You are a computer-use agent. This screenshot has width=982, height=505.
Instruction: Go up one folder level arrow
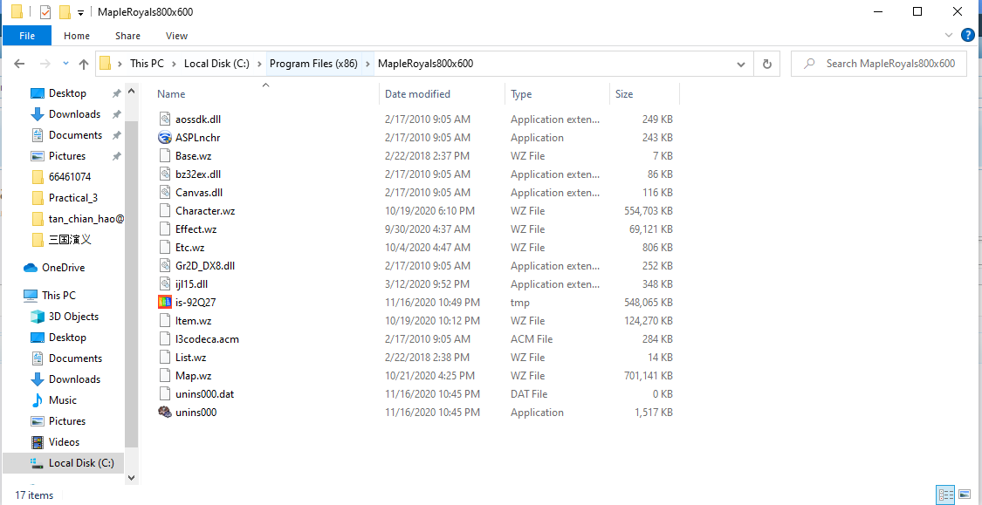[83, 64]
